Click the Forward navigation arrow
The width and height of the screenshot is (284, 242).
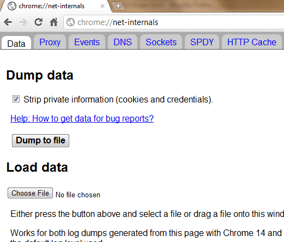[x=23, y=22]
